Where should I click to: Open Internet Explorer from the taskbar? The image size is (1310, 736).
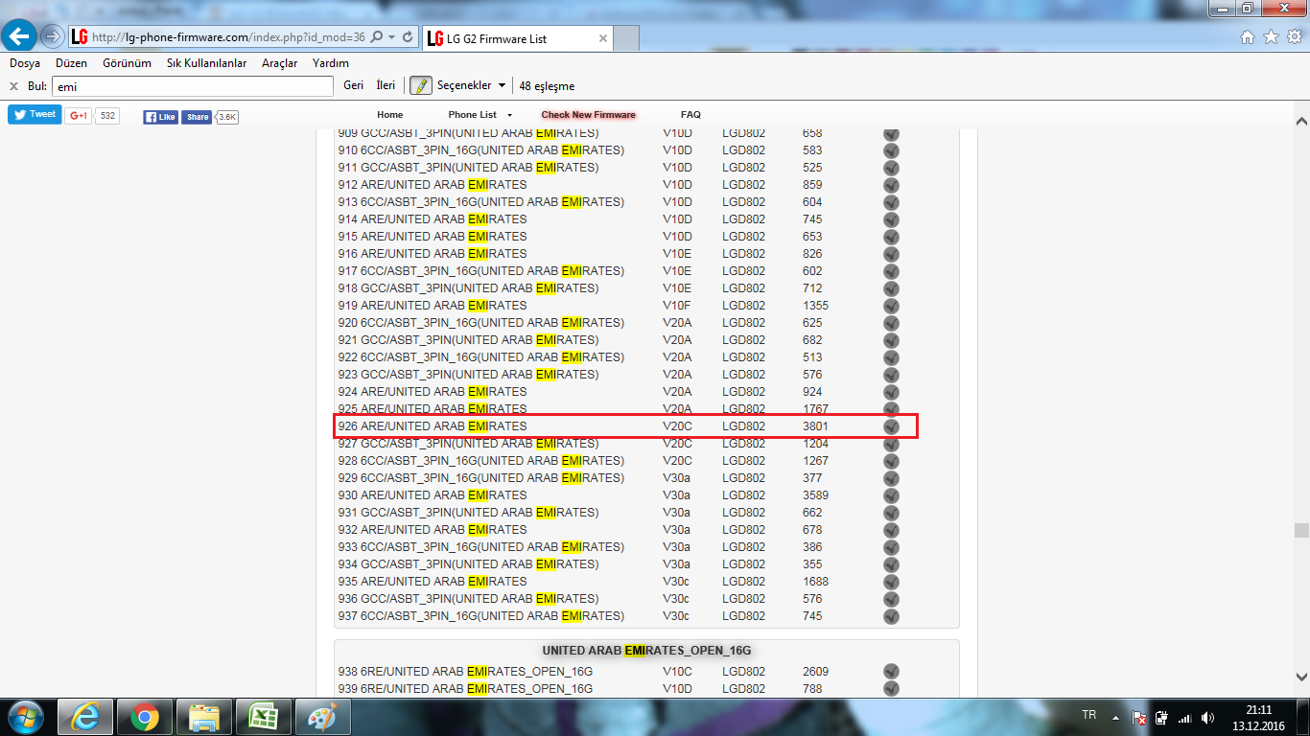click(84, 717)
